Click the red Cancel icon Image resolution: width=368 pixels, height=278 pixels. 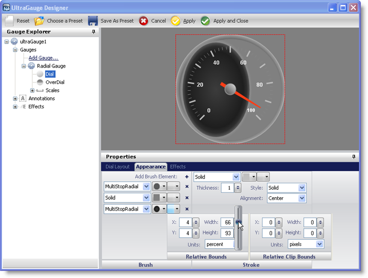pyautogui.click(x=143, y=21)
